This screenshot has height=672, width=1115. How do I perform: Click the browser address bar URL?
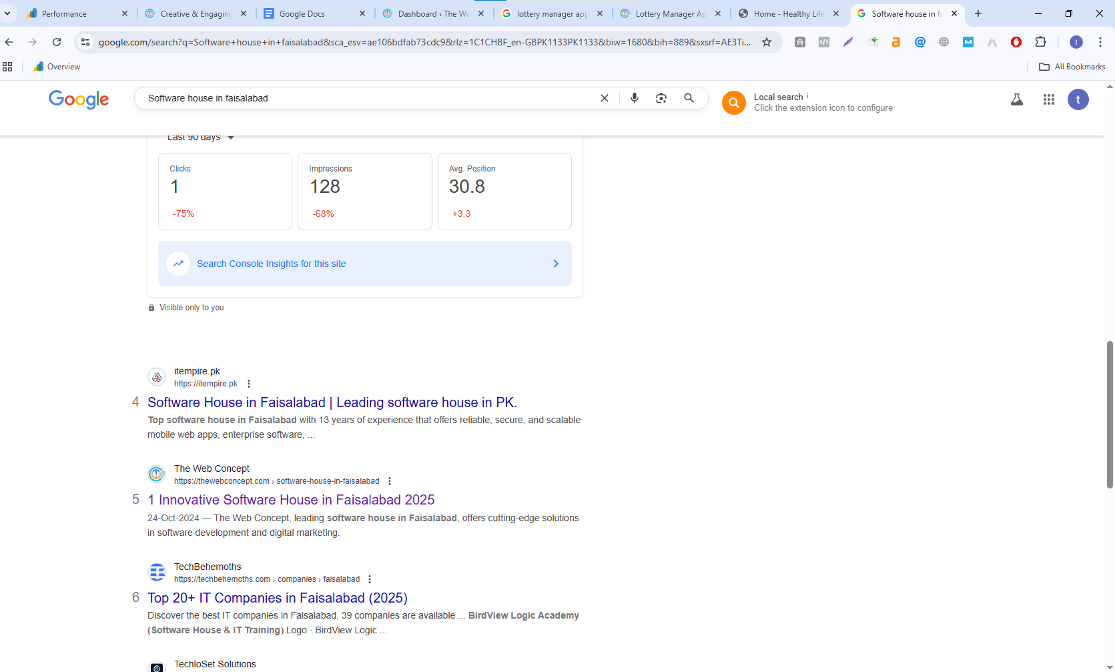tap(424, 42)
